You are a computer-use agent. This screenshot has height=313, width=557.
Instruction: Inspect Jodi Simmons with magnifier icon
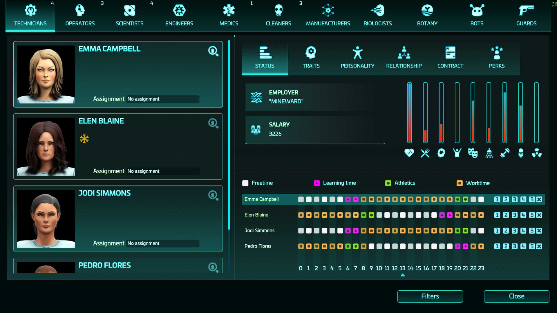213,196
